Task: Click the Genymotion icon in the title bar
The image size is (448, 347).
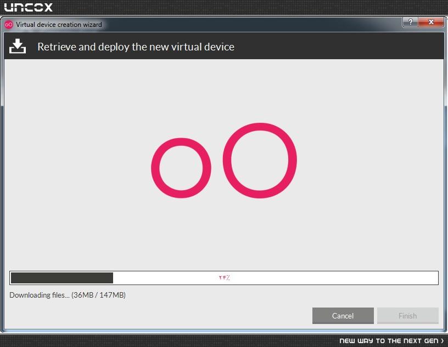Action: [9, 25]
